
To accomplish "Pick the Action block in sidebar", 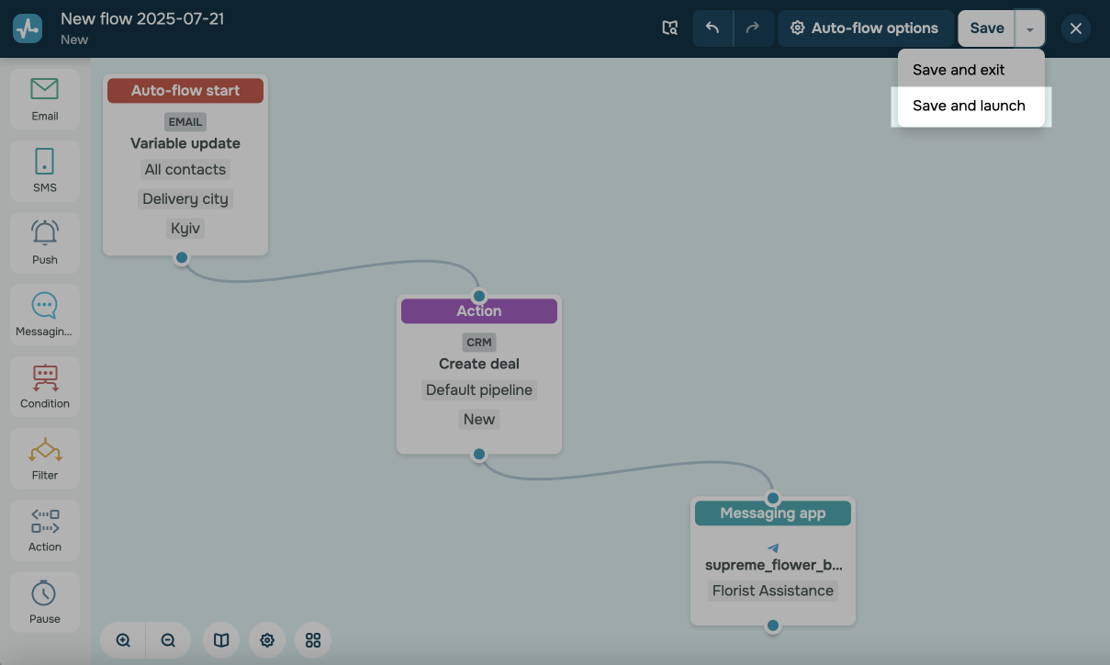I will (44, 529).
